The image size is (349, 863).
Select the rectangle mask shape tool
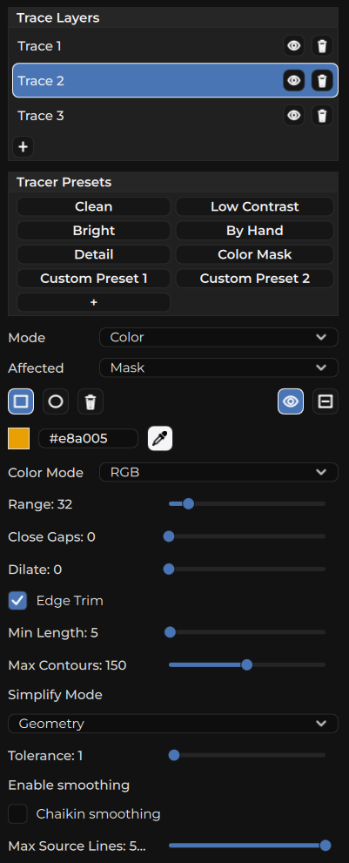tap(21, 401)
